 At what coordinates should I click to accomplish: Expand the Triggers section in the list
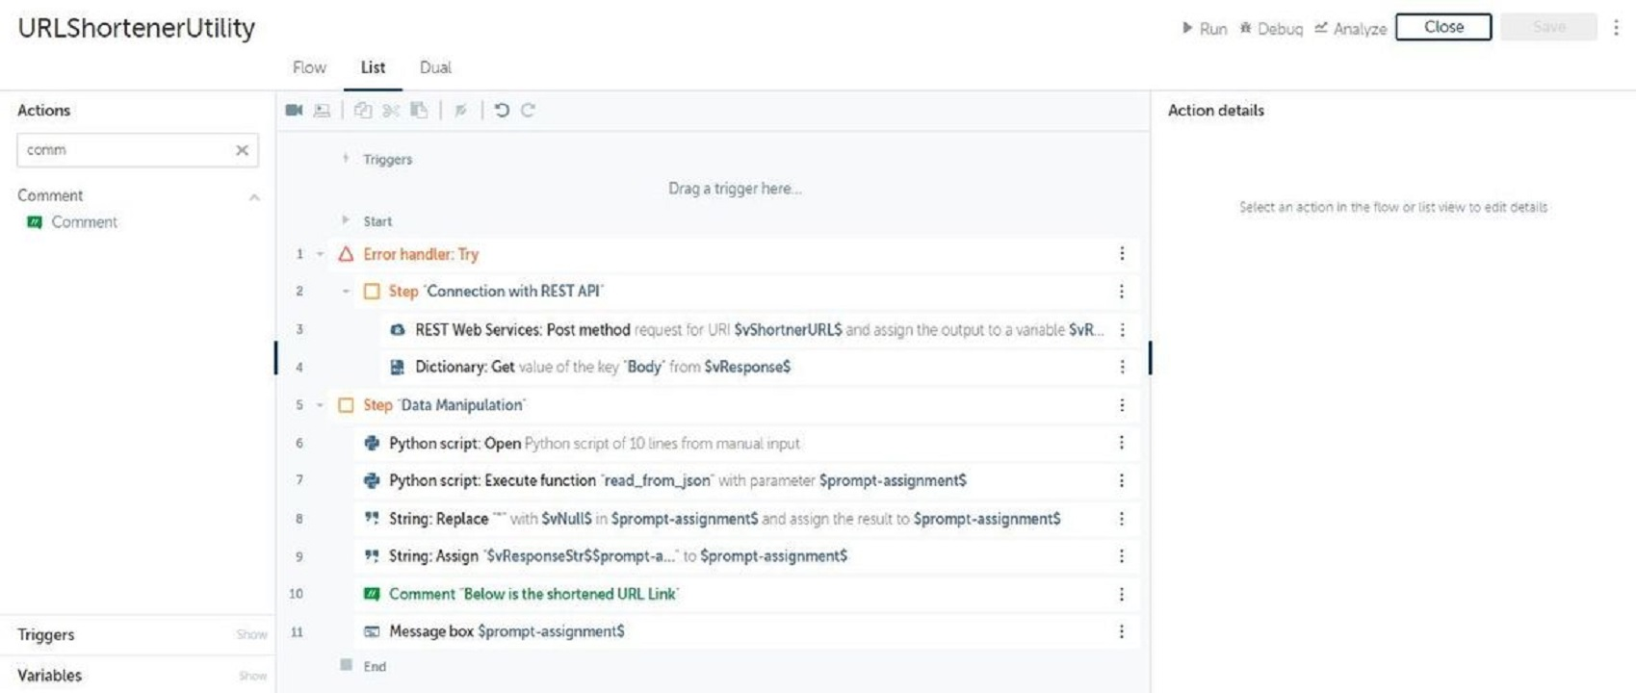pos(346,158)
